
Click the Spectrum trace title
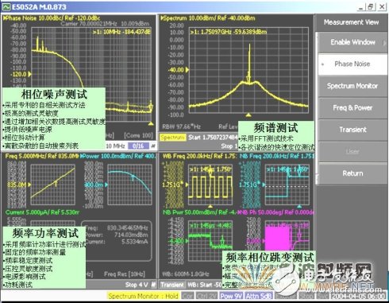pyautogui.click(x=208, y=18)
